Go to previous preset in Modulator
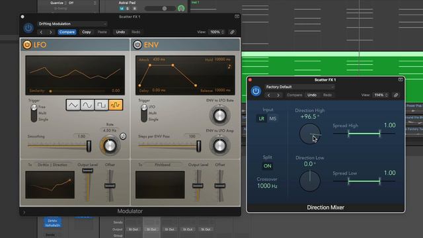The width and height of the screenshot is (423, 238). [41, 32]
